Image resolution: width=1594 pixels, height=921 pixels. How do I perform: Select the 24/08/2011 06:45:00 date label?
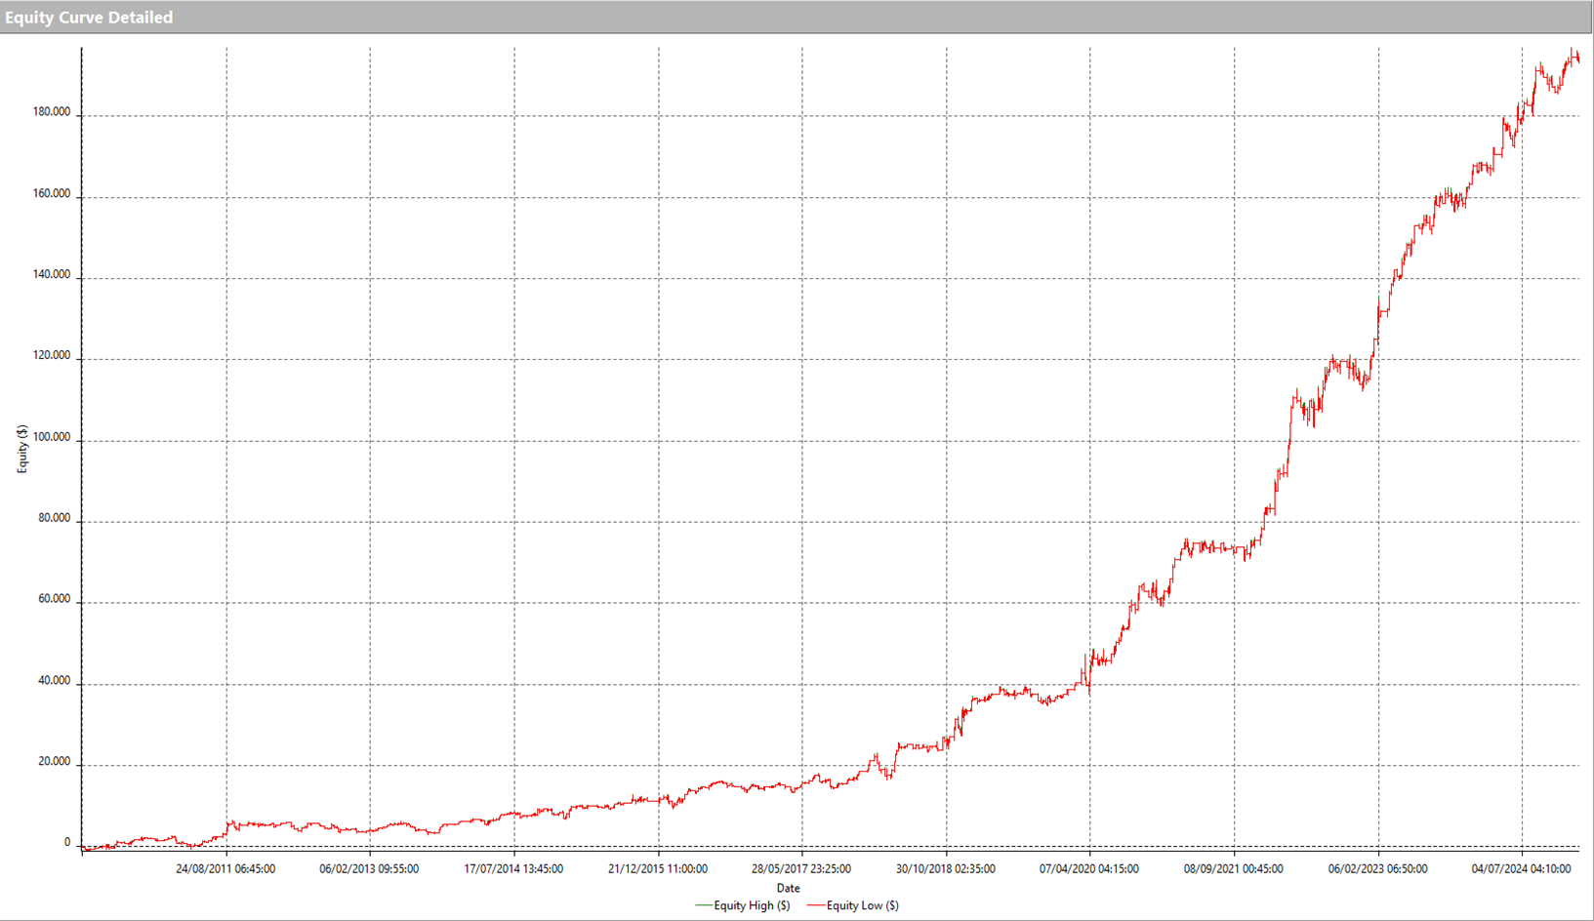point(225,868)
